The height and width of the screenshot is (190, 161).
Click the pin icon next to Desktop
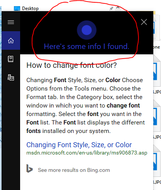click(x=111, y=8)
